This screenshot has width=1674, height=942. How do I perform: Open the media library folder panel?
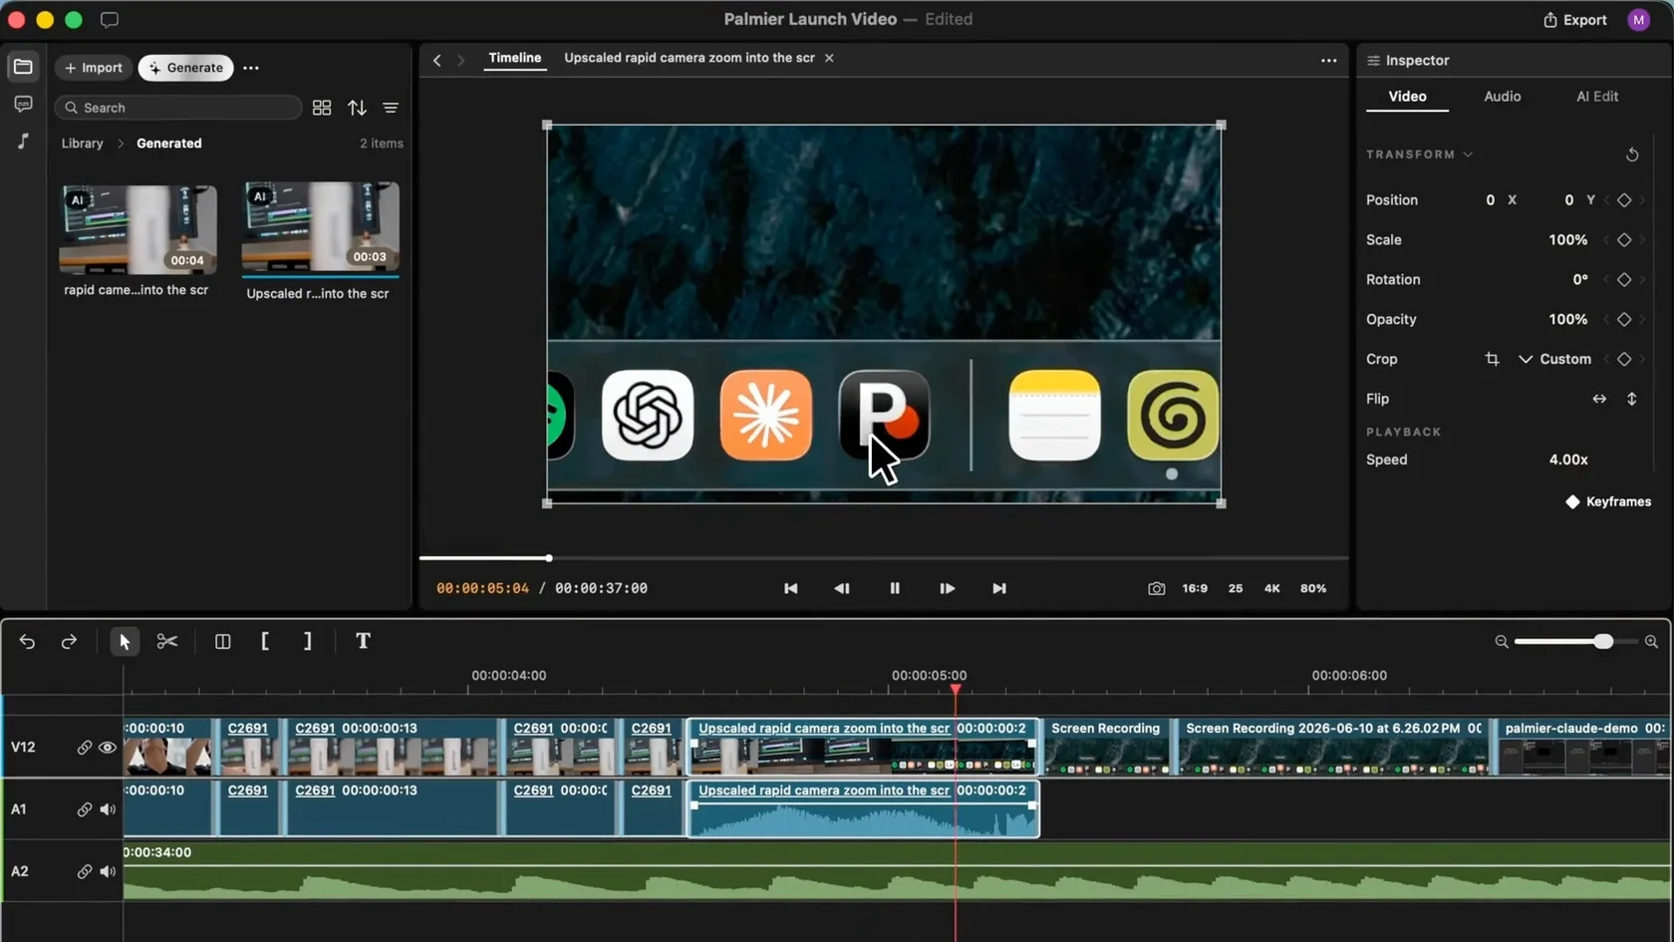(23, 67)
